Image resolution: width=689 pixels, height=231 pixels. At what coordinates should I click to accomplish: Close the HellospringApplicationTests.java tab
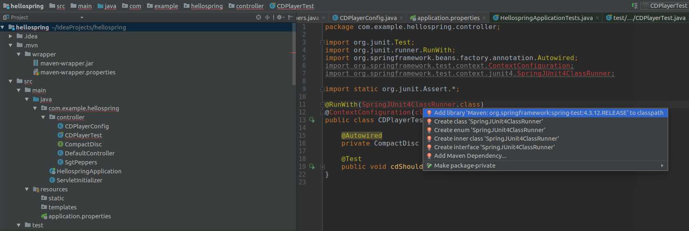tap(598, 18)
